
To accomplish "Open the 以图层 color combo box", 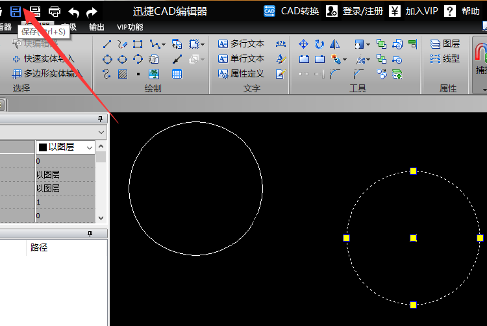I will tap(66, 147).
